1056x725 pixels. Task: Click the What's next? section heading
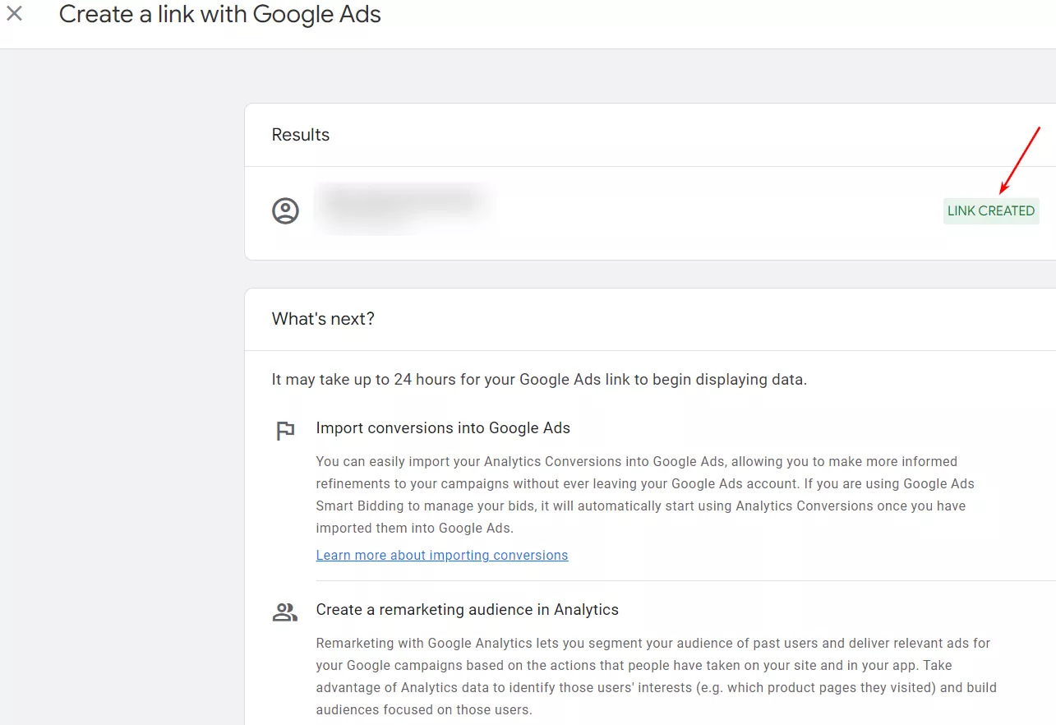click(x=323, y=319)
